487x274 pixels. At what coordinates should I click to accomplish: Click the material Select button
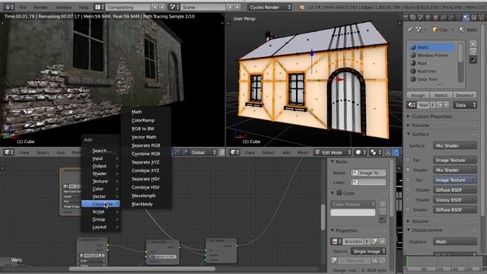point(441,95)
